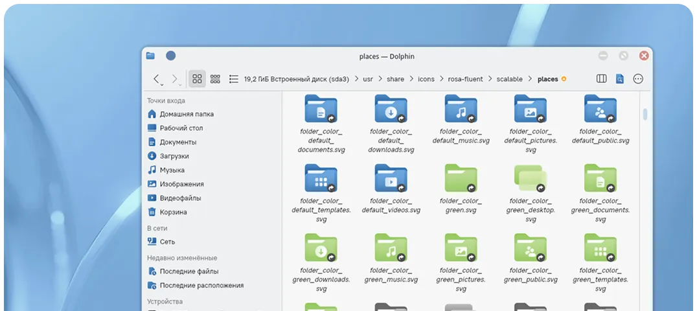
Task: Click the pin circle in title bar
Action: (x=170, y=56)
